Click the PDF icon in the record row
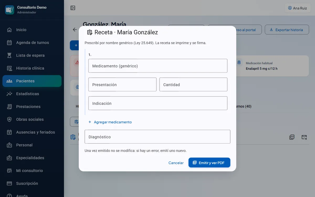The height and width of the screenshot is (197, 315). pos(292,137)
